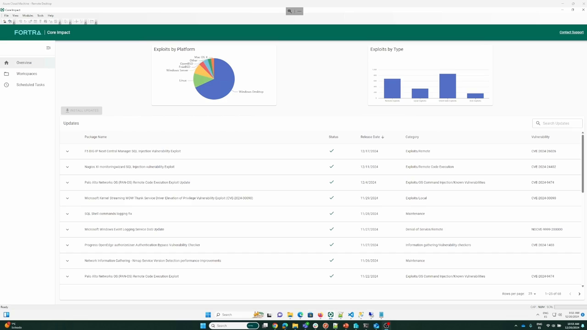Click the "1–25 of 68" pagination text
587x330 pixels.
(553, 294)
